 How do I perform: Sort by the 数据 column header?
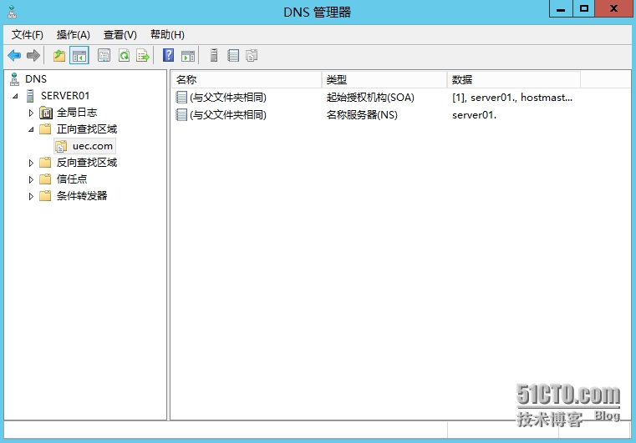[514, 80]
